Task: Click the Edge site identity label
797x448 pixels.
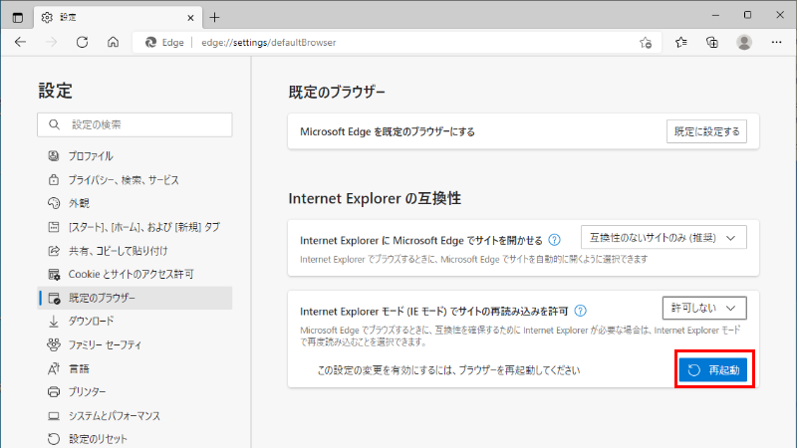Action: pos(164,43)
